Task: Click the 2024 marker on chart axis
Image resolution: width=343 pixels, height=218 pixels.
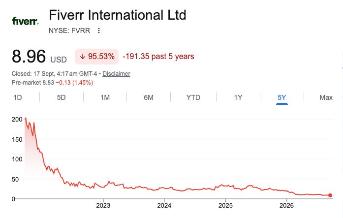Action: 164,206
